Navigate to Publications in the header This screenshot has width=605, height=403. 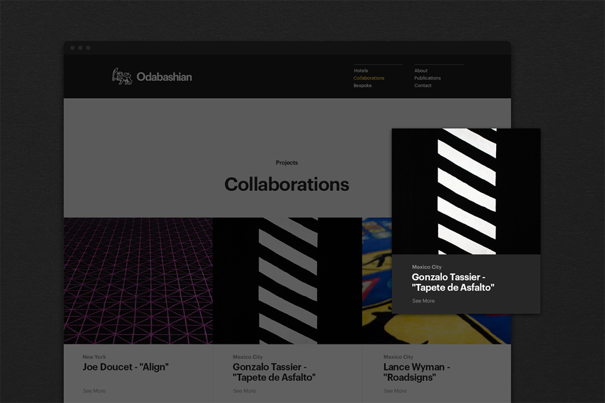[x=427, y=78]
